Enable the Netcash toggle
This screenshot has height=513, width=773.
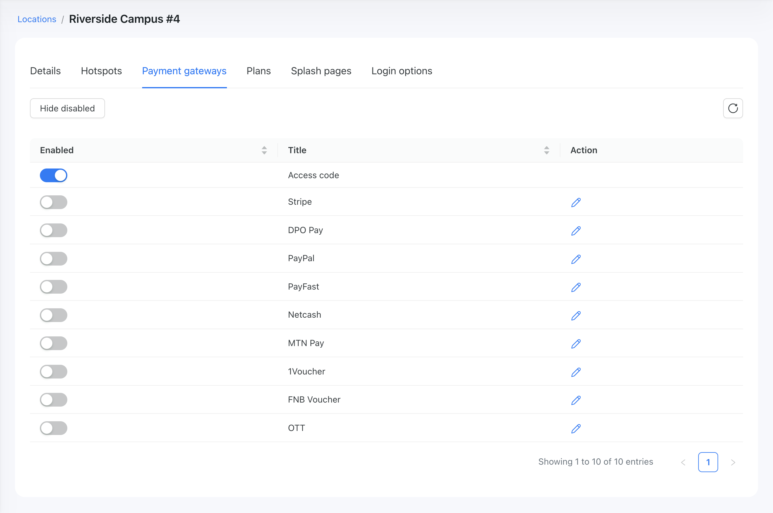click(x=54, y=315)
